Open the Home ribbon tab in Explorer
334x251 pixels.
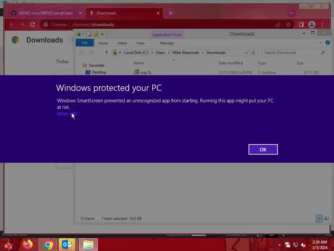point(103,43)
